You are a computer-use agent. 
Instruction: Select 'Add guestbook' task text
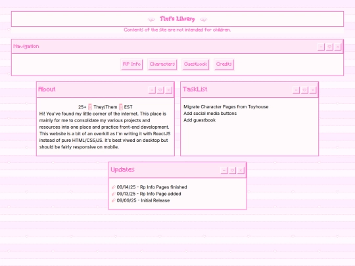click(x=199, y=120)
